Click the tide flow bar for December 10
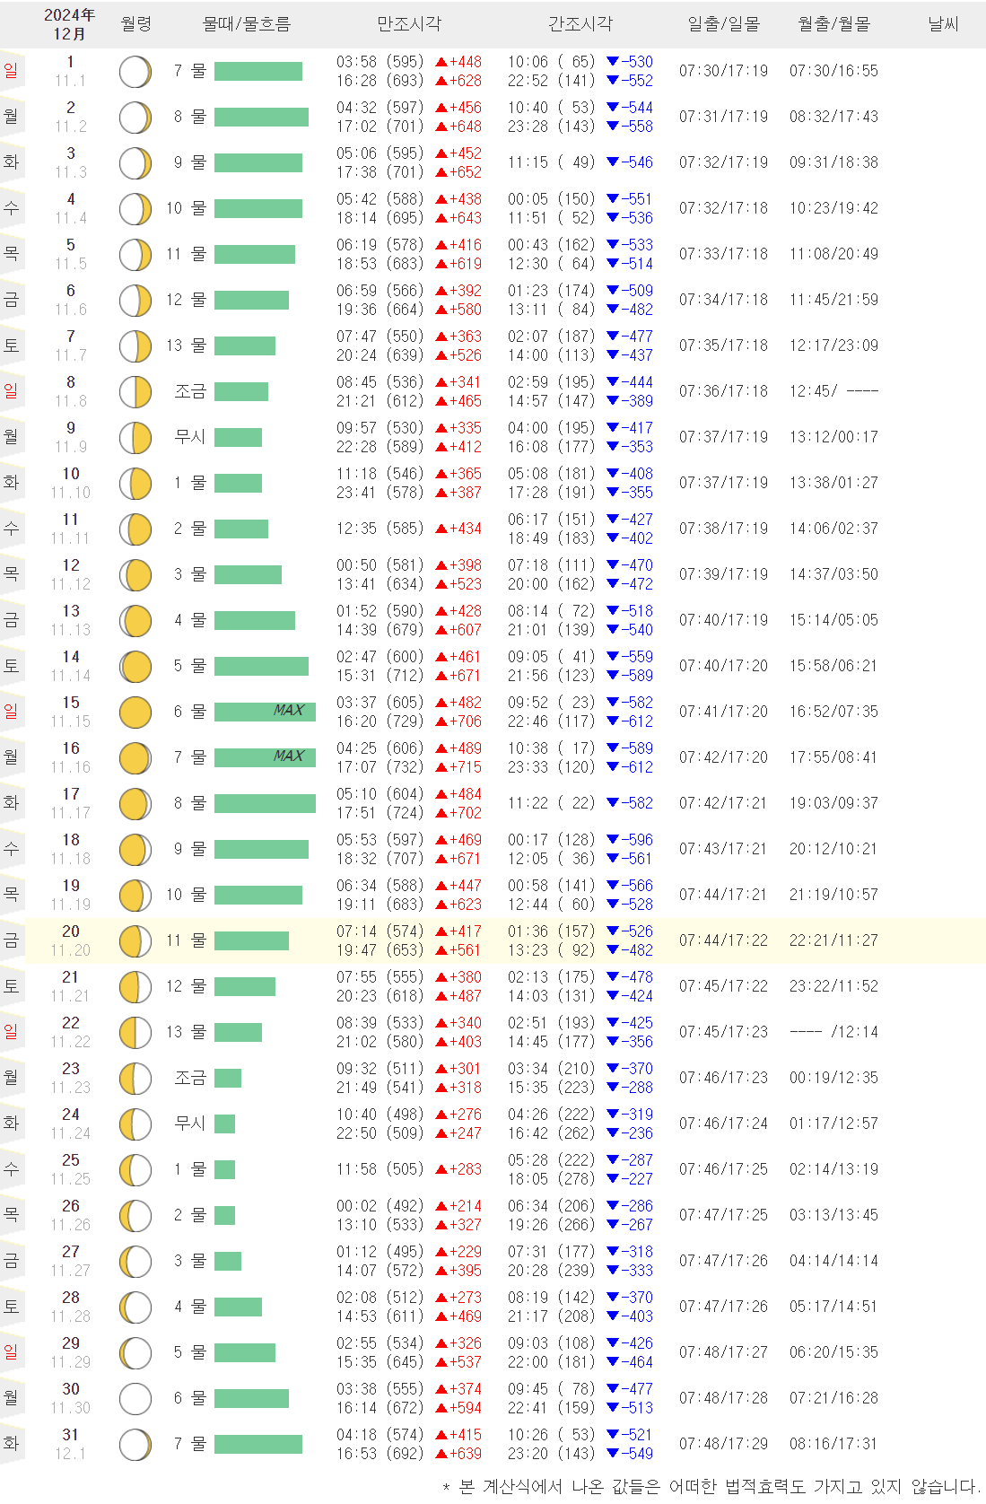Image resolution: width=986 pixels, height=1504 pixels. (238, 483)
